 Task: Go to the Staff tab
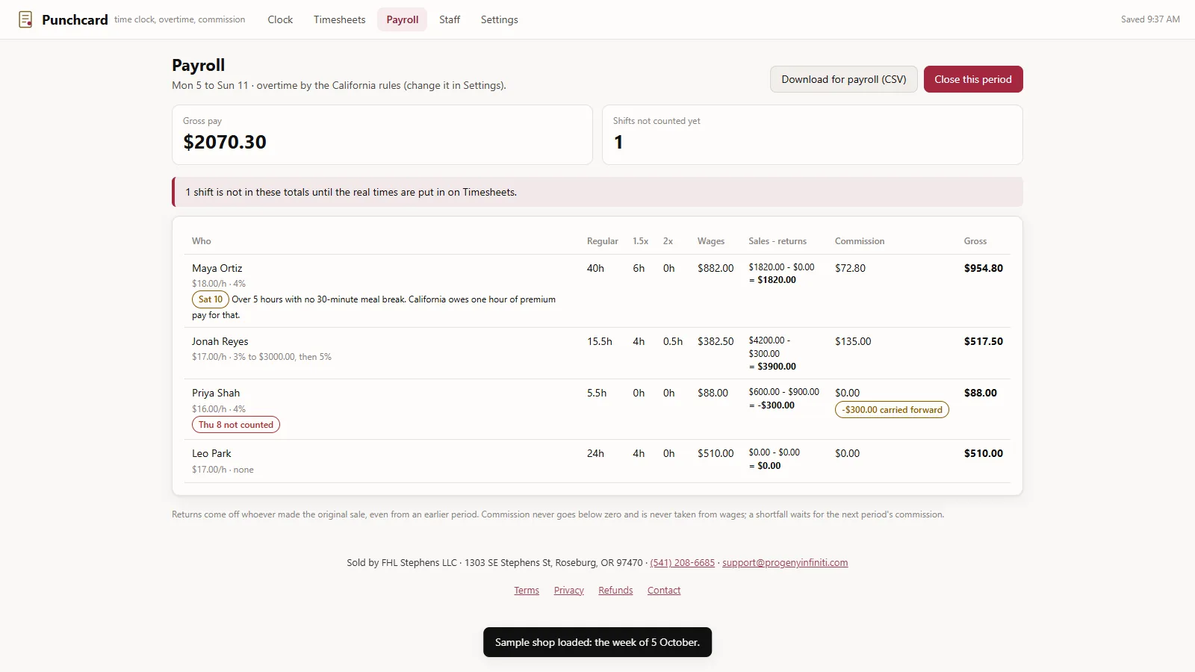[450, 19]
